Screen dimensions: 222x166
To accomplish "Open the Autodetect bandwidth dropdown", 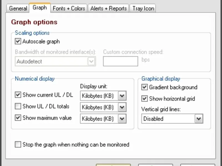I will pos(91,61).
